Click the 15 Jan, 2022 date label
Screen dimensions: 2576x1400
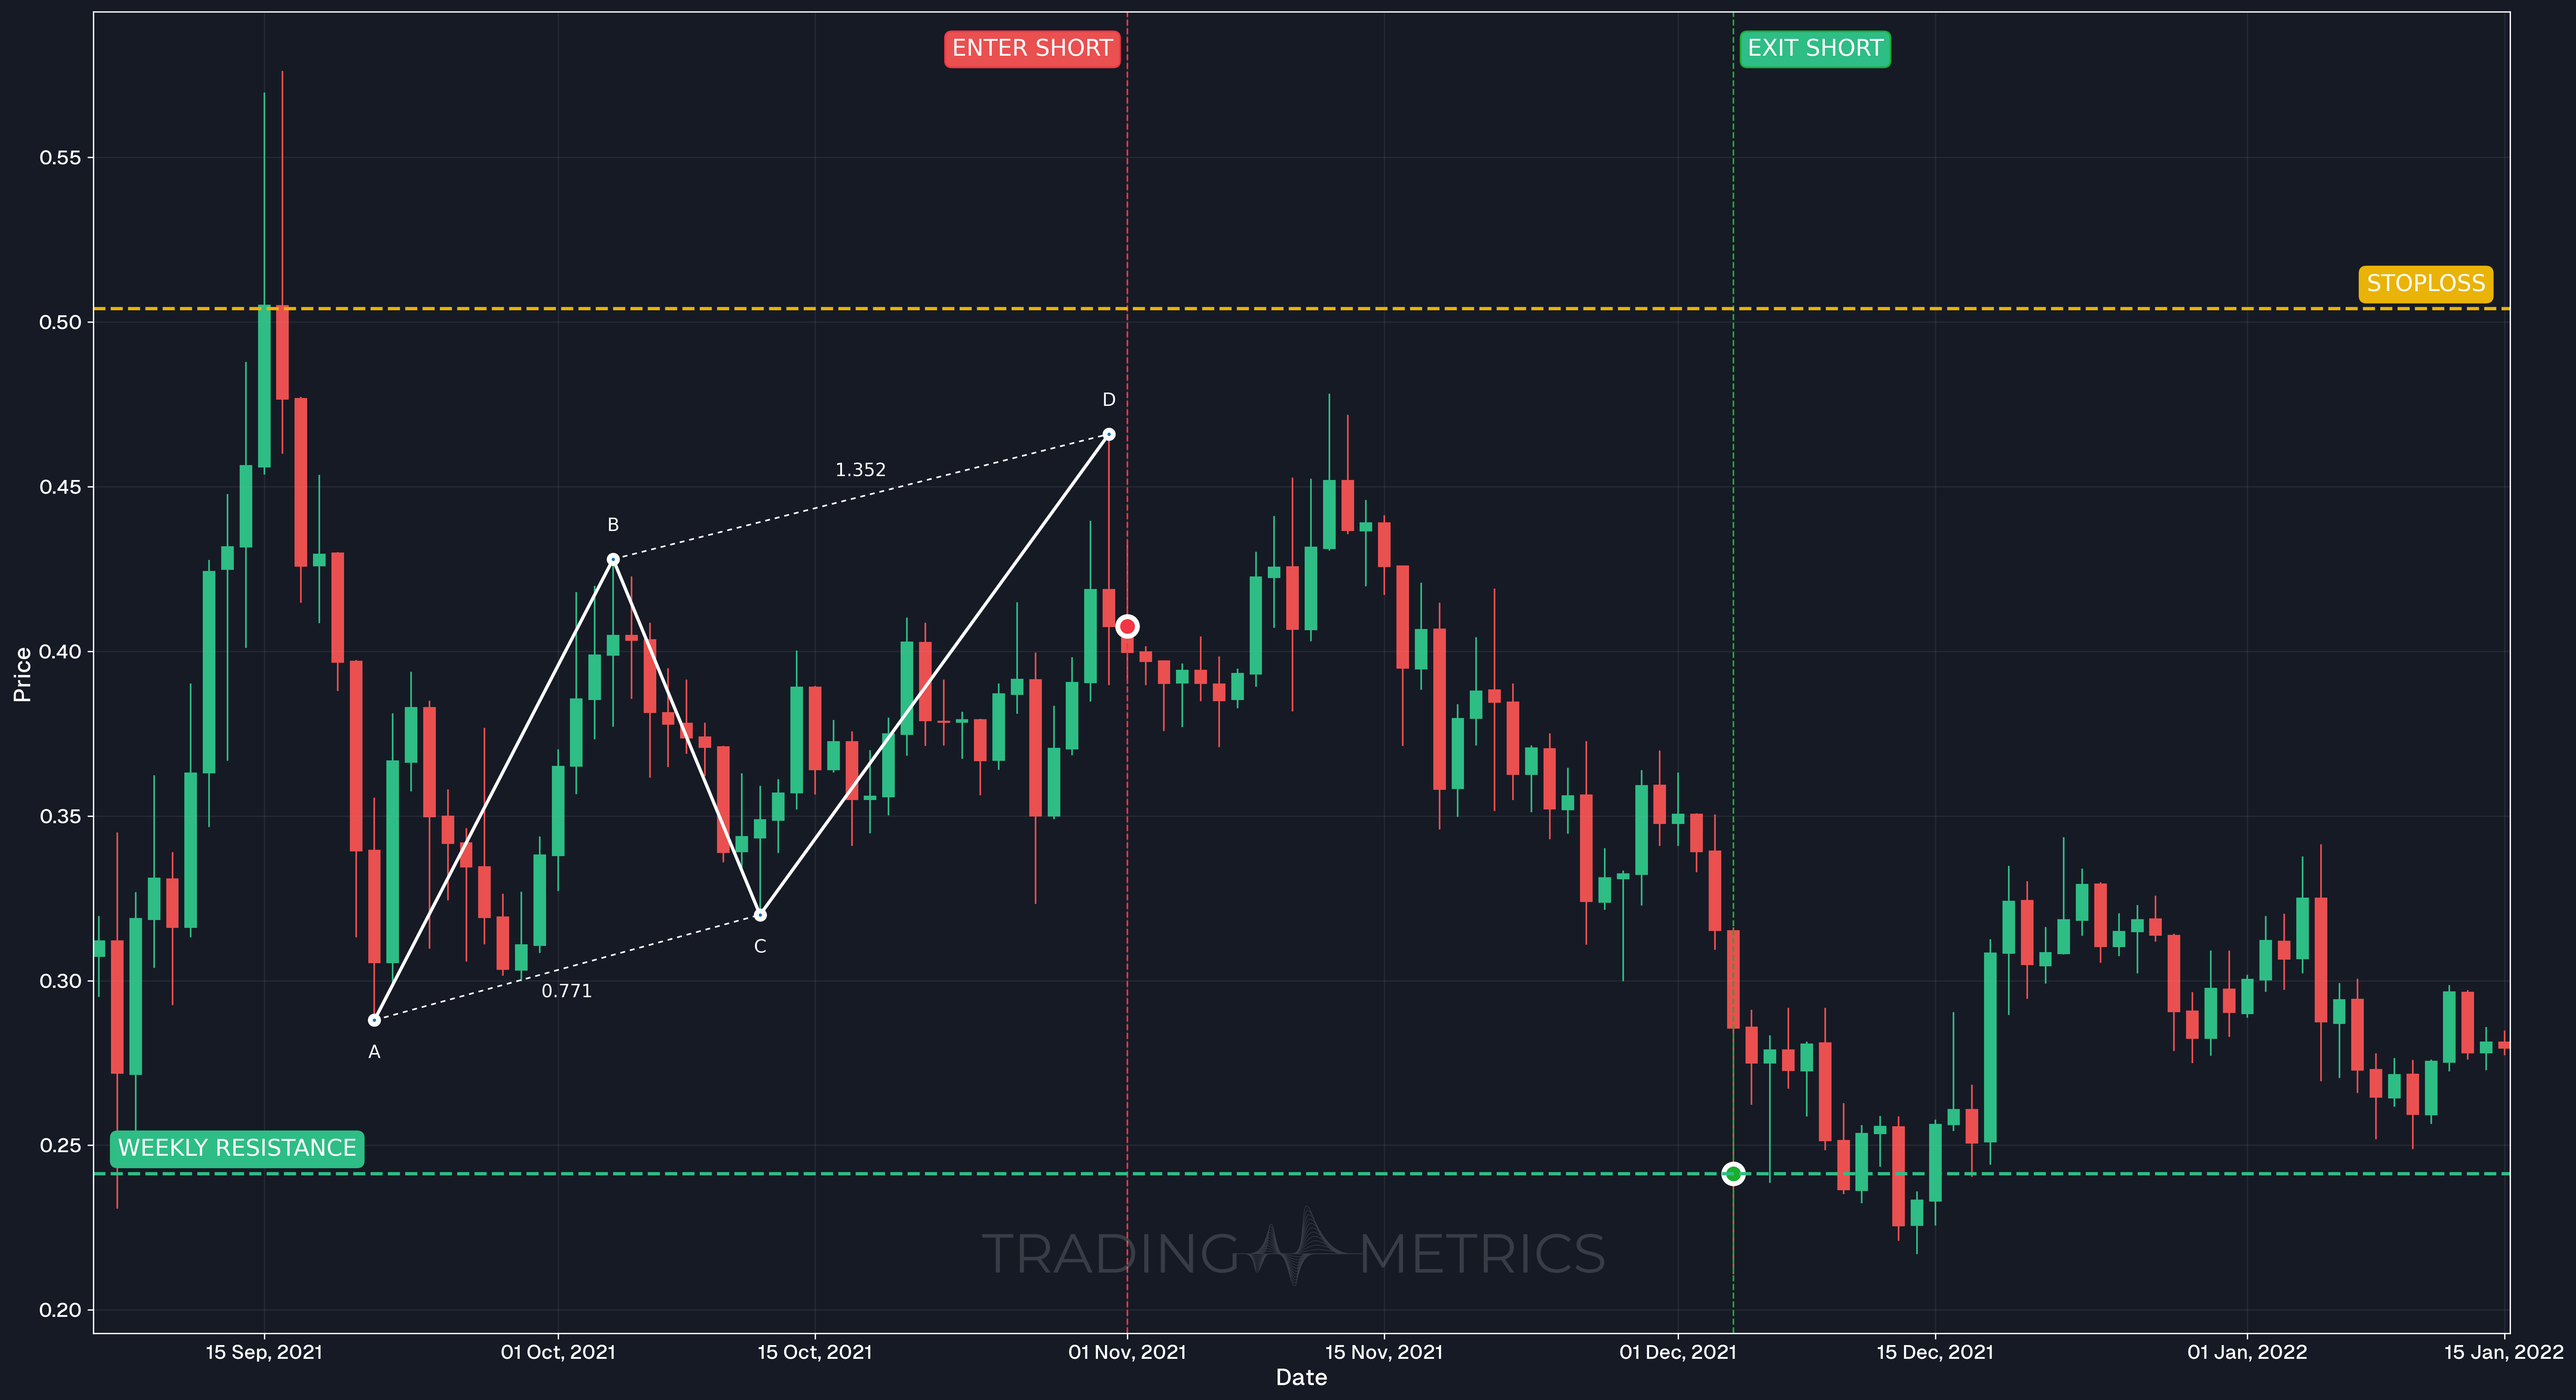(2504, 1352)
